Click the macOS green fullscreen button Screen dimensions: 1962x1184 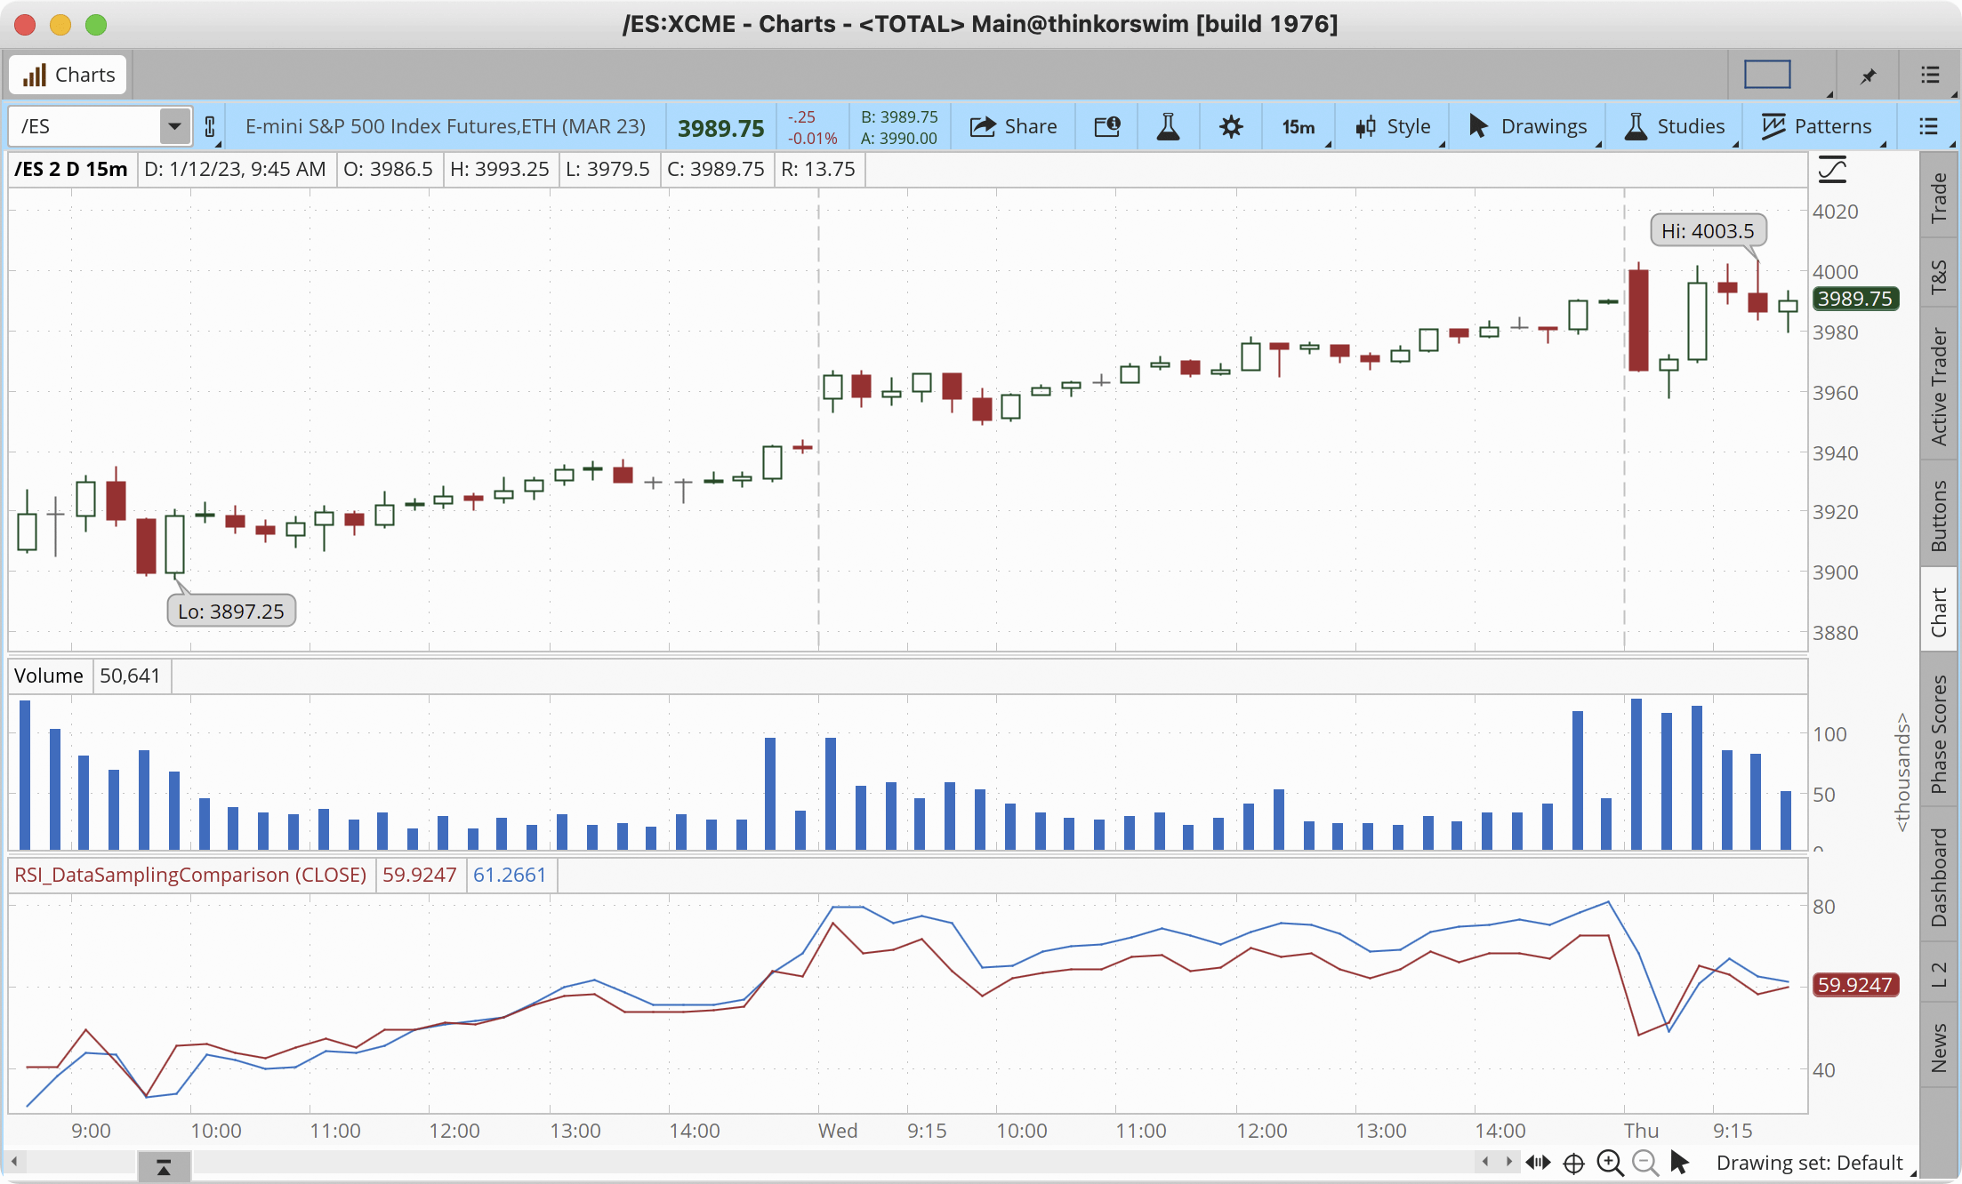coord(96,25)
